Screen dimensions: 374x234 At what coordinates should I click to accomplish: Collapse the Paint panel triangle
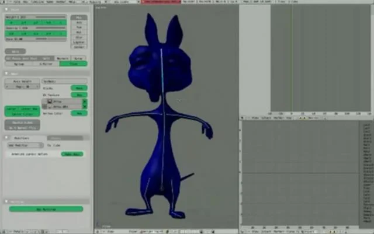(6, 9)
